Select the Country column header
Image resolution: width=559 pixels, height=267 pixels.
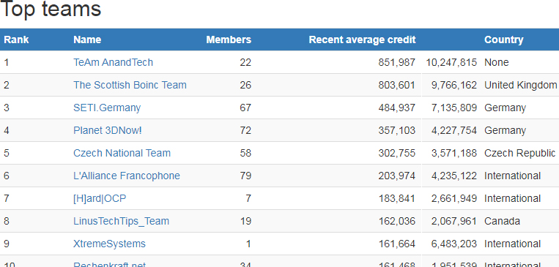[x=504, y=40]
